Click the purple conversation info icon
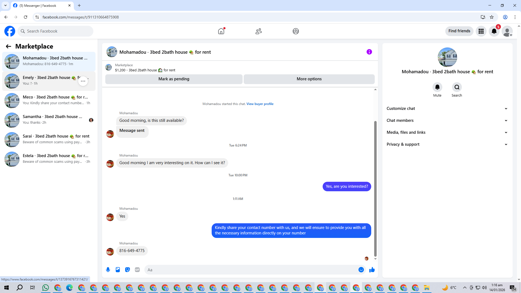521x293 pixels. [x=369, y=52]
